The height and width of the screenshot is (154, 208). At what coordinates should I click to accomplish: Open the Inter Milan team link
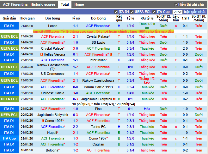pos(97,60)
